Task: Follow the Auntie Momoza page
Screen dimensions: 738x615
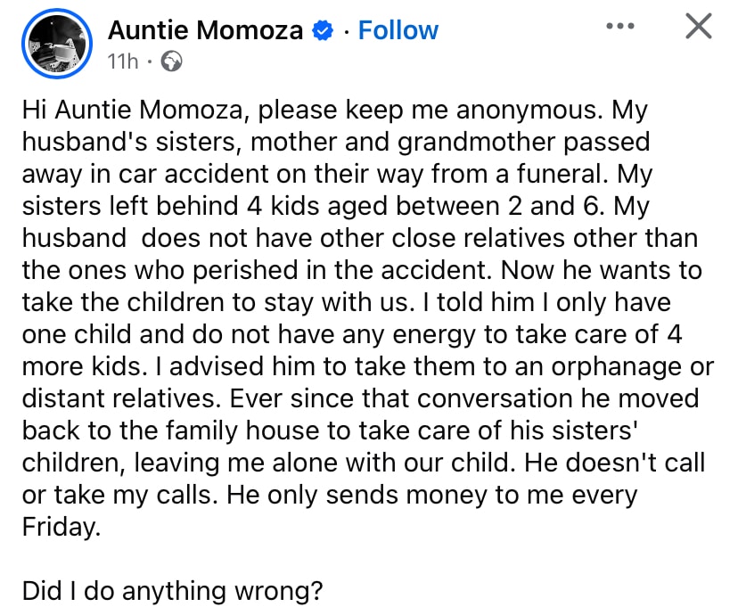Action: 398,29
